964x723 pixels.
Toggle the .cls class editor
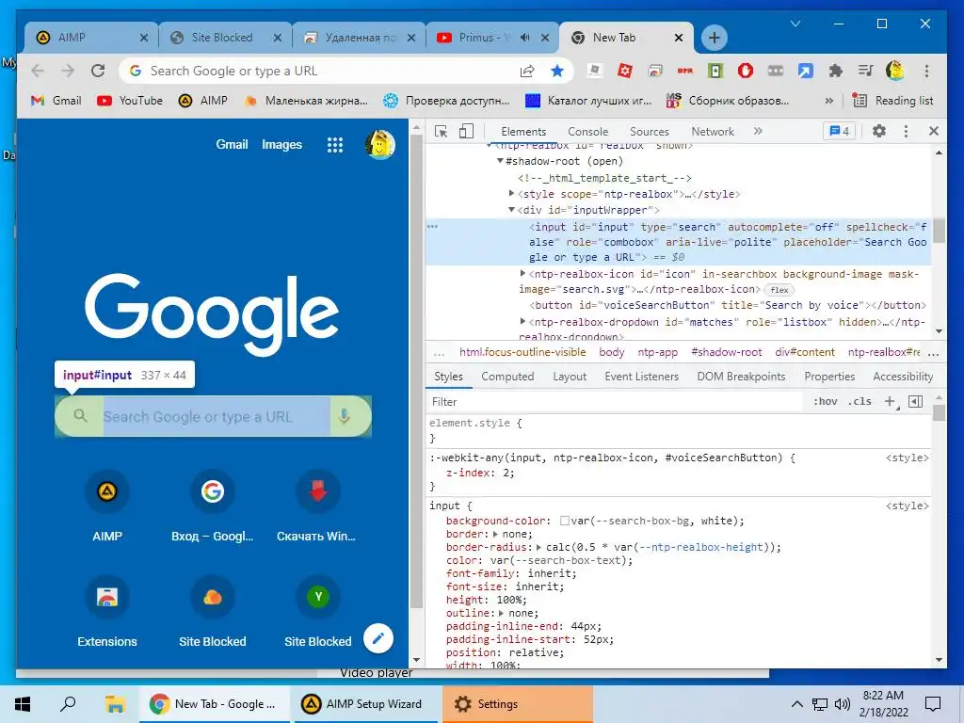860,401
